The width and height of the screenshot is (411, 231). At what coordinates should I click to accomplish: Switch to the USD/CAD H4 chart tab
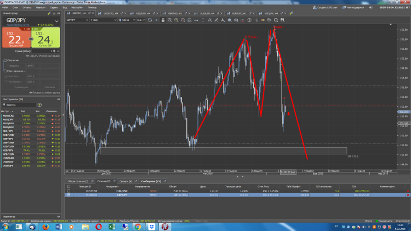pyautogui.click(x=111, y=13)
